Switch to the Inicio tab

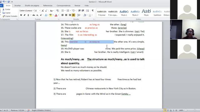click(8, 6)
